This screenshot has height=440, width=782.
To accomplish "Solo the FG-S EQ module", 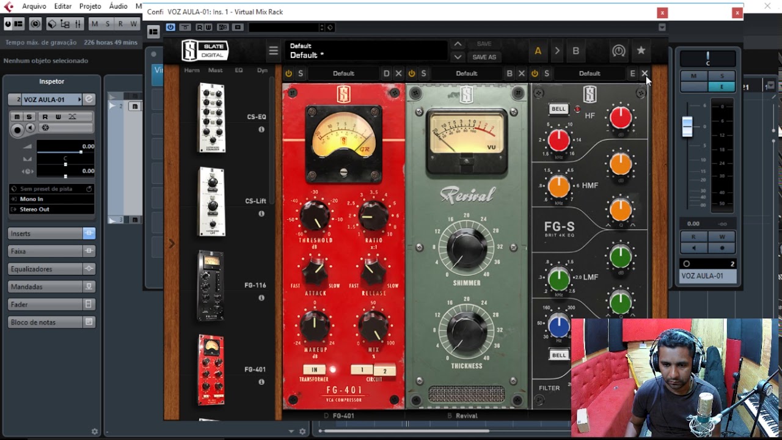I will (547, 73).
